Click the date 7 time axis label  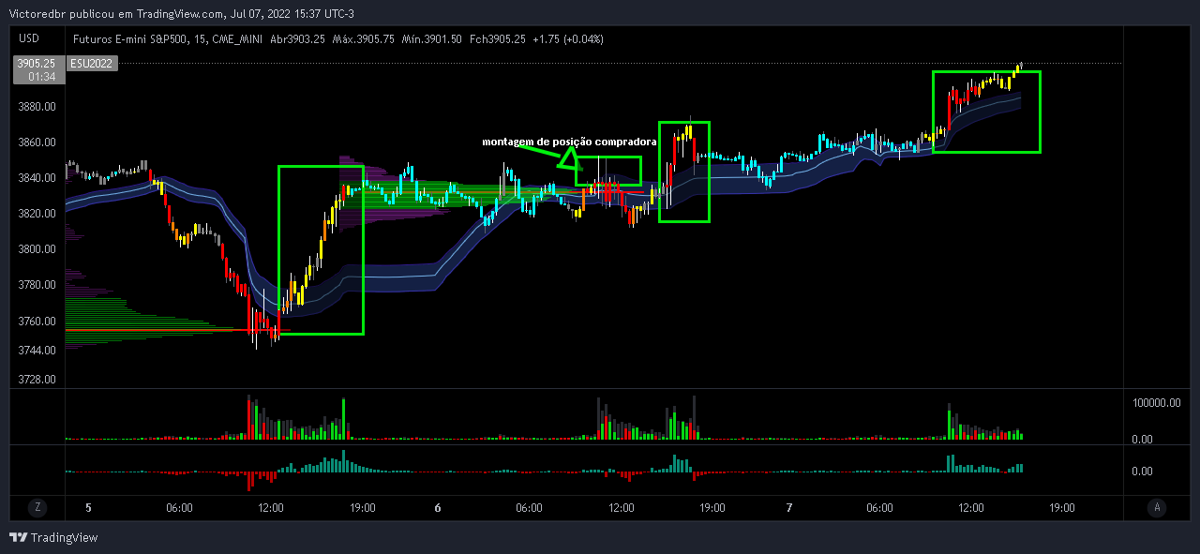pyautogui.click(x=789, y=507)
